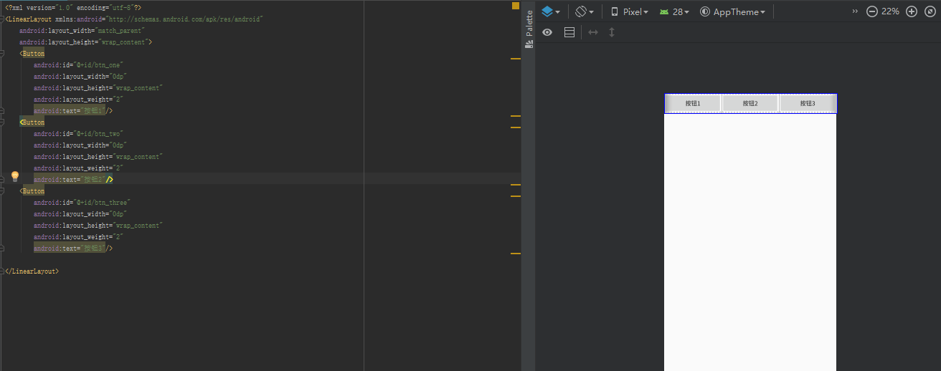Click the lightbulb quick-fix icon

[14, 176]
